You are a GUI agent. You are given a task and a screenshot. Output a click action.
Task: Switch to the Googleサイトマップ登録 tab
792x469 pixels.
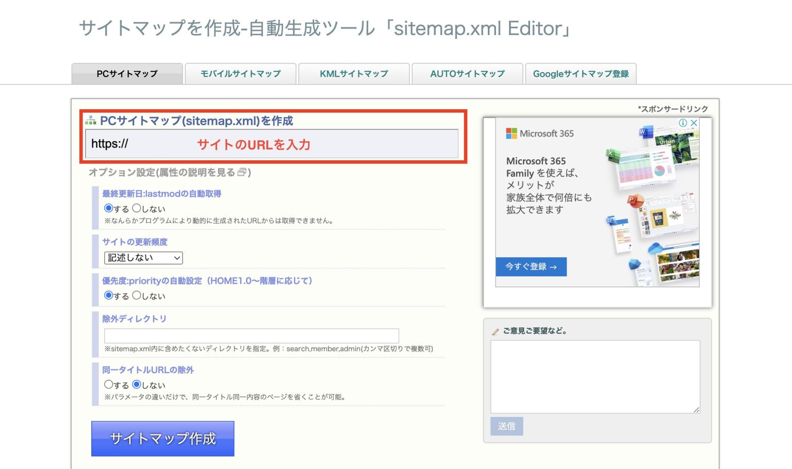point(581,74)
